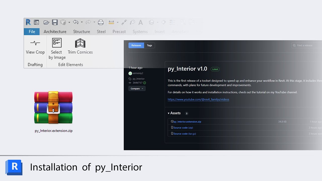This screenshot has width=322, height=181.
Task: Switch to the Insert ribbon tab
Action: point(159,31)
